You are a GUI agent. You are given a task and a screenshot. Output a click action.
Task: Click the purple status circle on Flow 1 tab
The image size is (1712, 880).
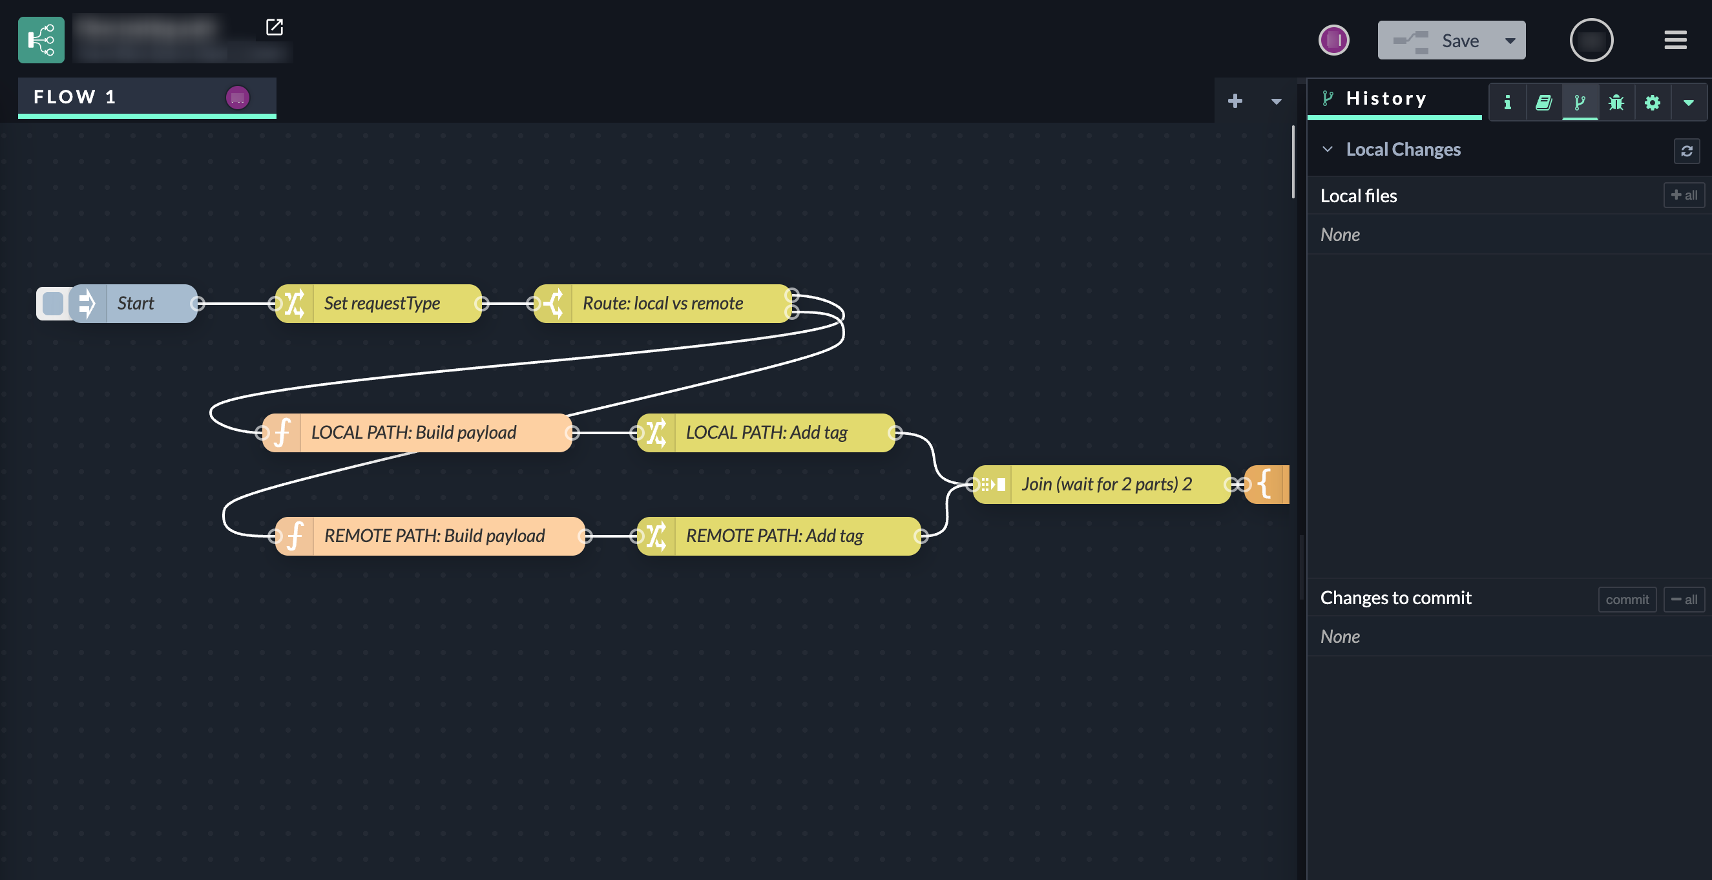click(237, 97)
